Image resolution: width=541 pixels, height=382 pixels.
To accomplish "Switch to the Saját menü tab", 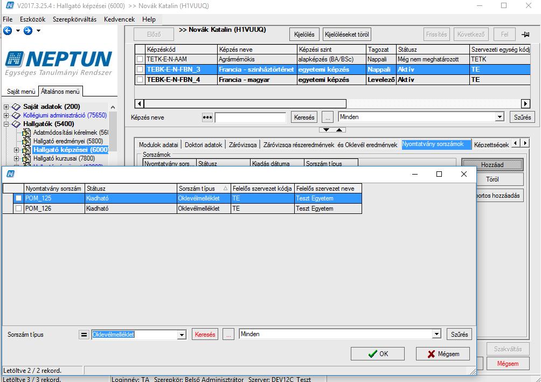I will [x=21, y=92].
